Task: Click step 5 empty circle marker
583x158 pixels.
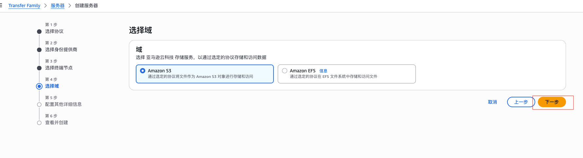Action: coord(39,105)
